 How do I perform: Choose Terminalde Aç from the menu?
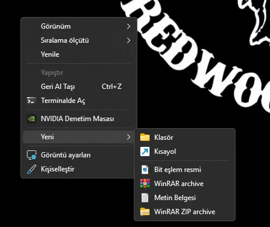coord(78,101)
